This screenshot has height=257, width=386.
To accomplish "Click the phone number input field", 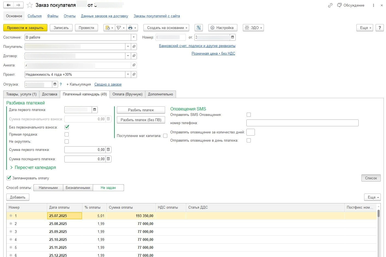I will (302, 123).
